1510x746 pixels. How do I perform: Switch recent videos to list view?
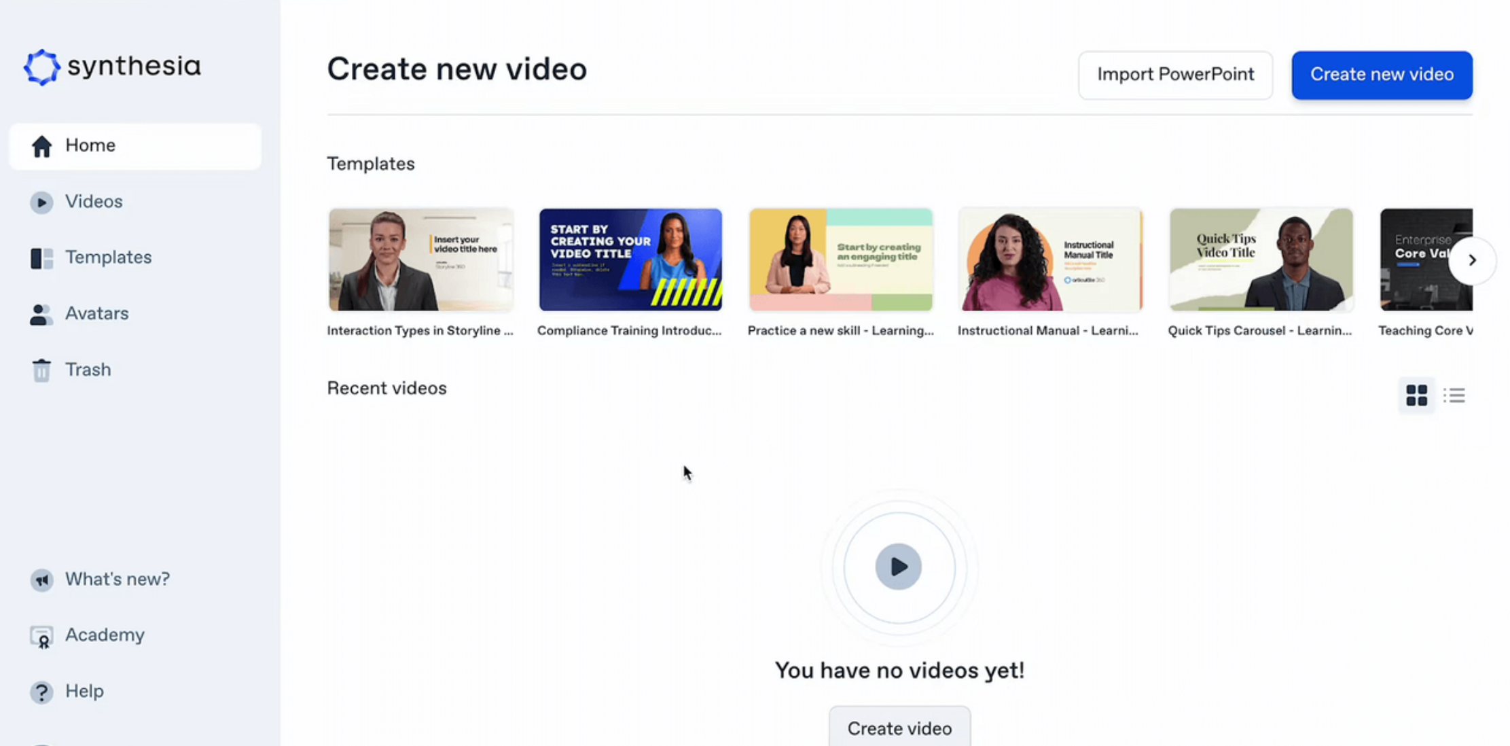[1454, 395]
